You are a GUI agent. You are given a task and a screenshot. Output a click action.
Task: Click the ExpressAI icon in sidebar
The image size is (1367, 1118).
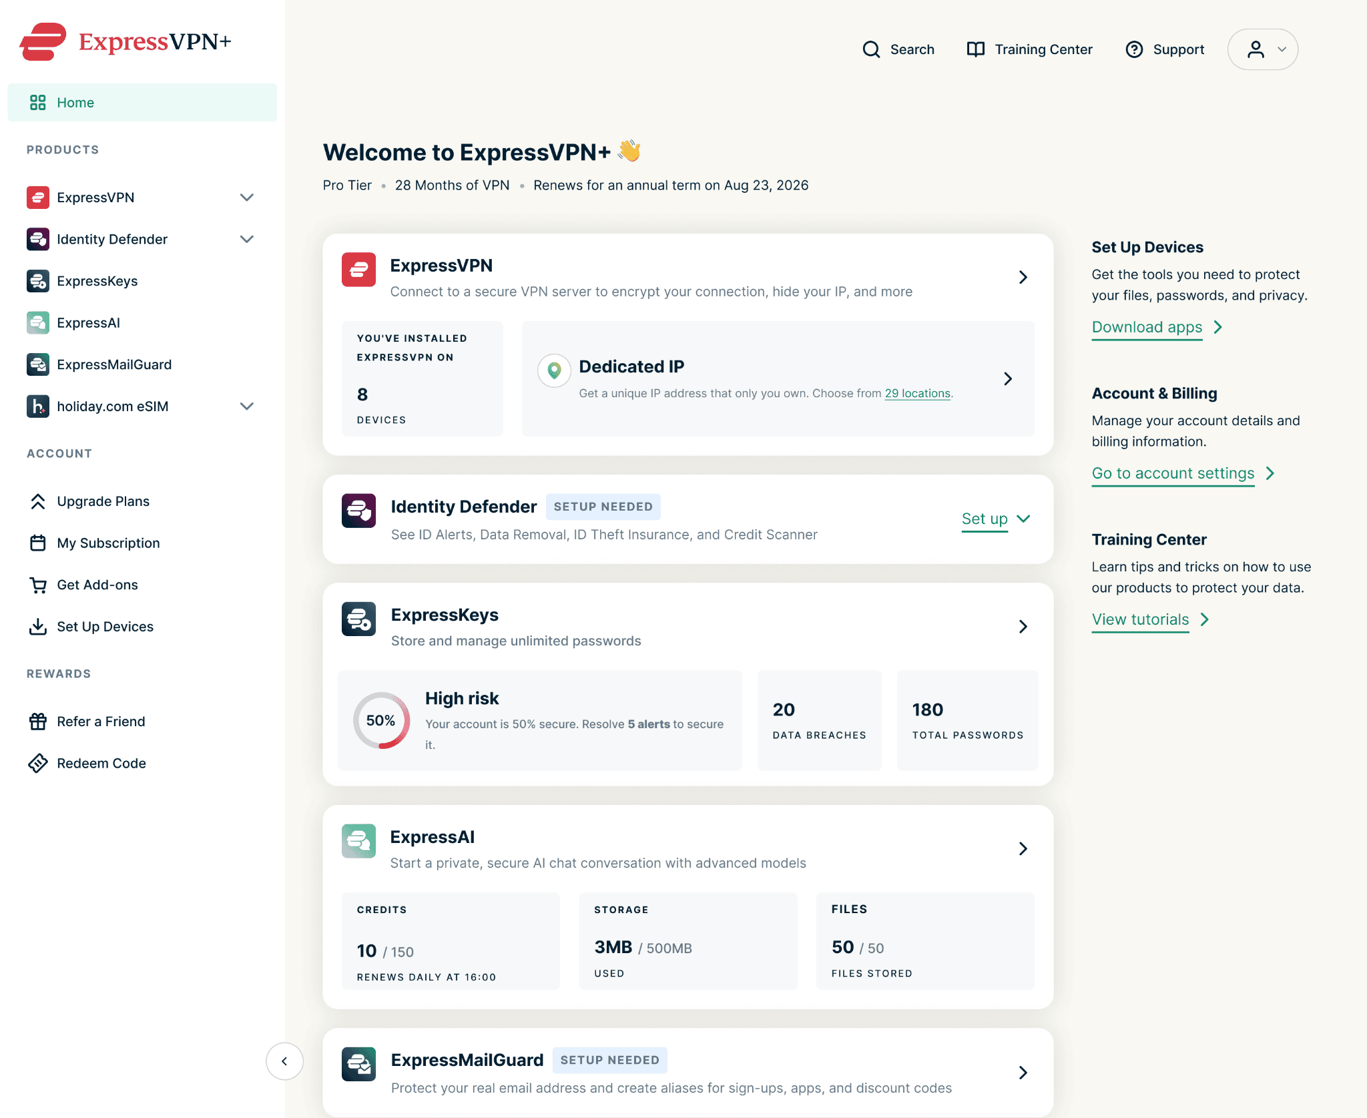[38, 322]
